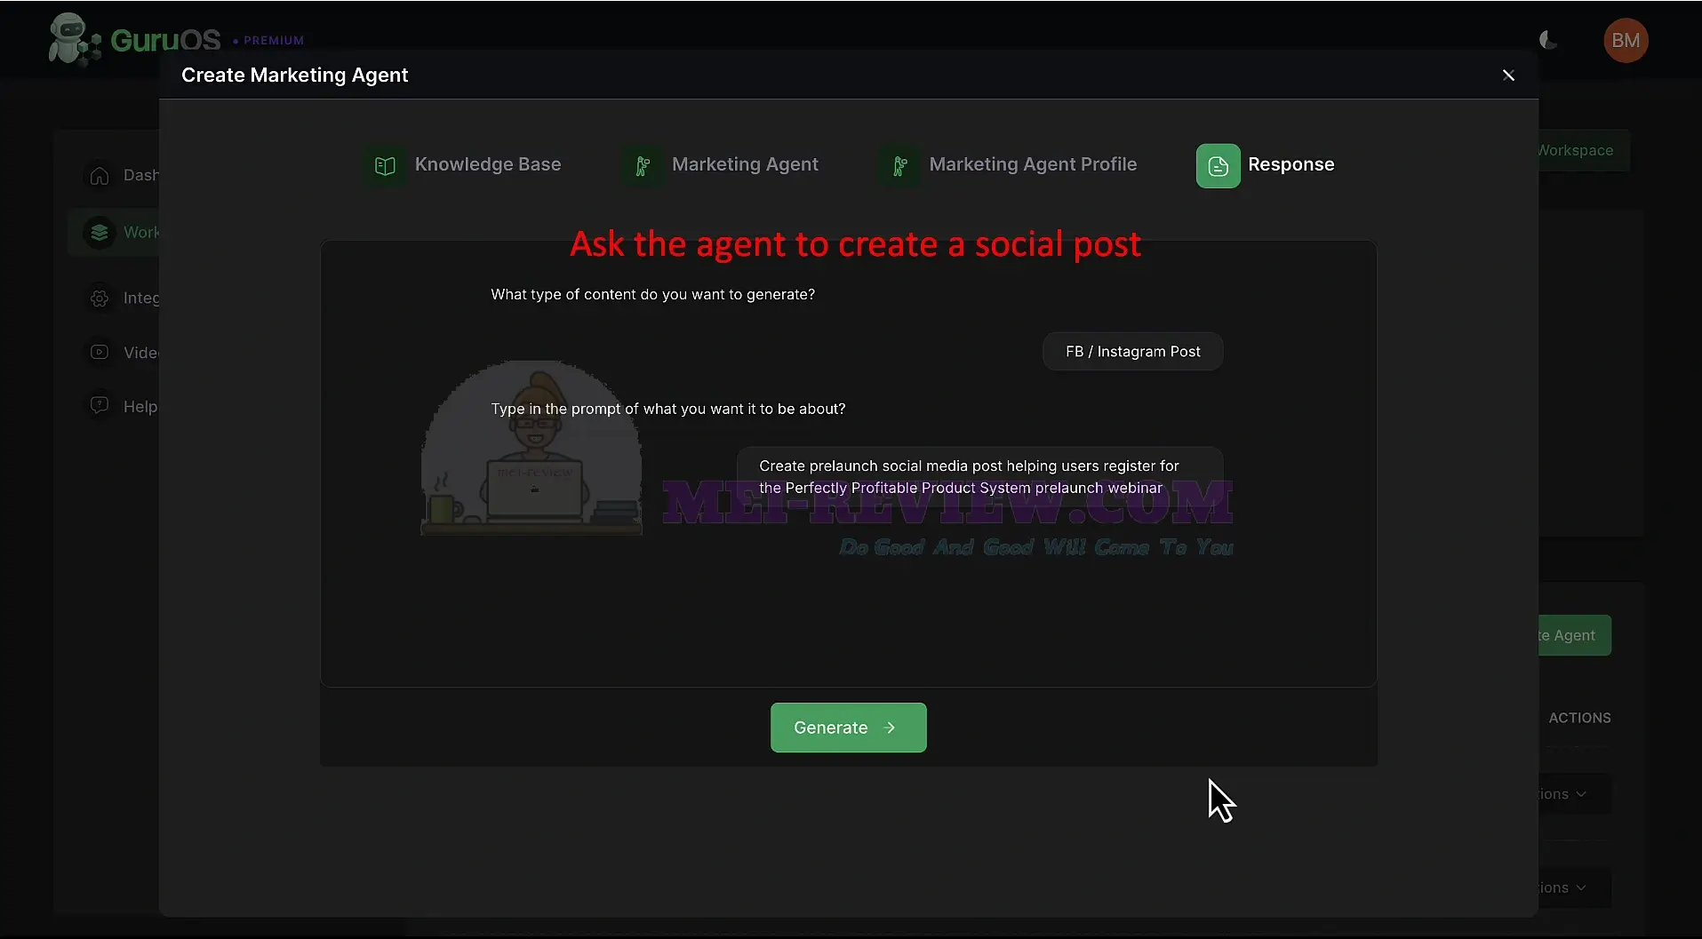Select the Response step label
This screenshot has width=1702, height=939.
tap(1290, 164)
